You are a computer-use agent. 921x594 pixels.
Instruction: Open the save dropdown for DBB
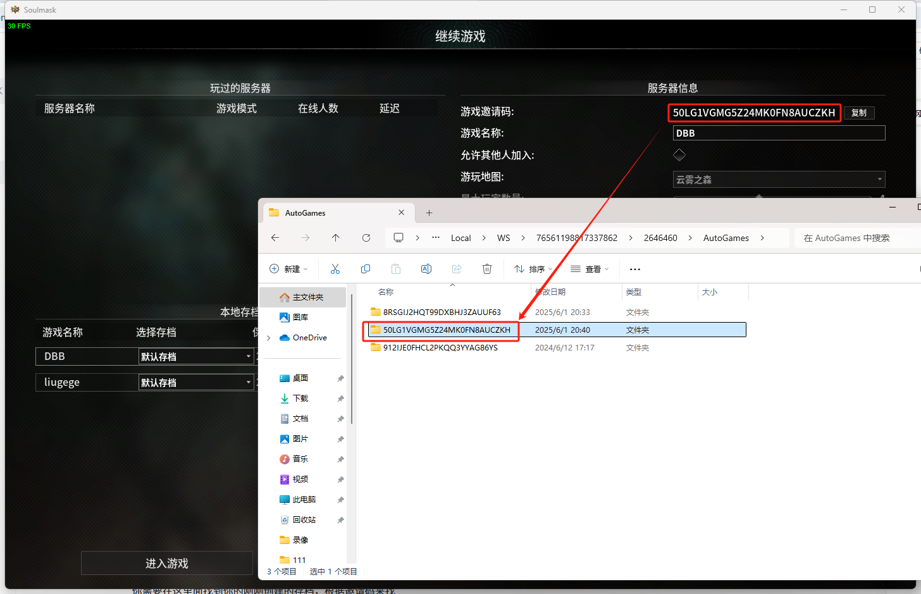pos(195,357)
